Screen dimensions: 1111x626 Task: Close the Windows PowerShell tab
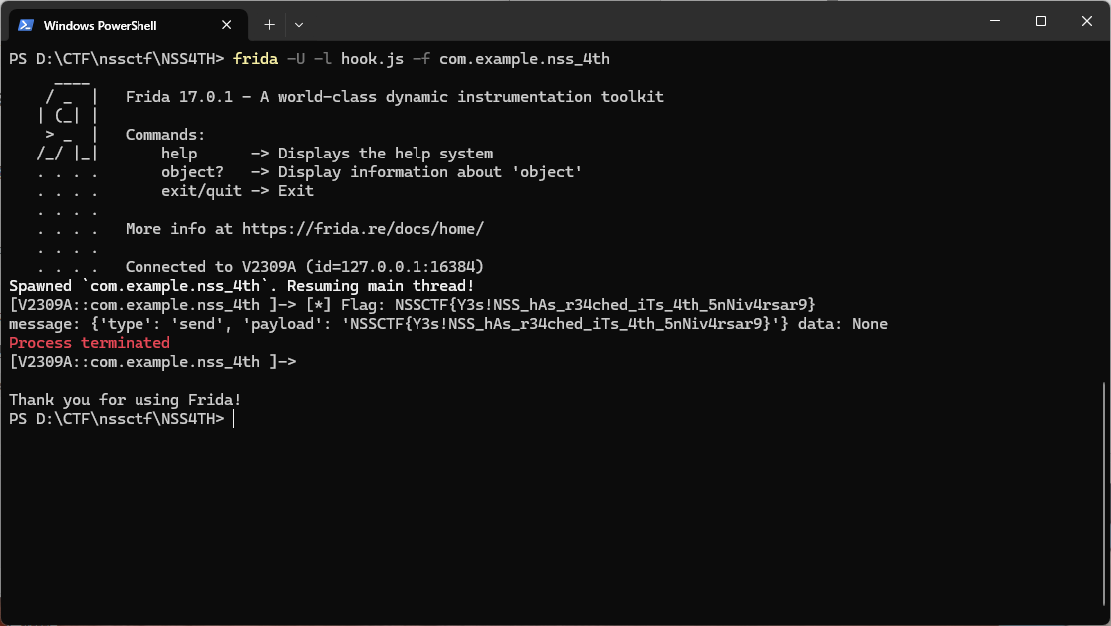point(227,25)
